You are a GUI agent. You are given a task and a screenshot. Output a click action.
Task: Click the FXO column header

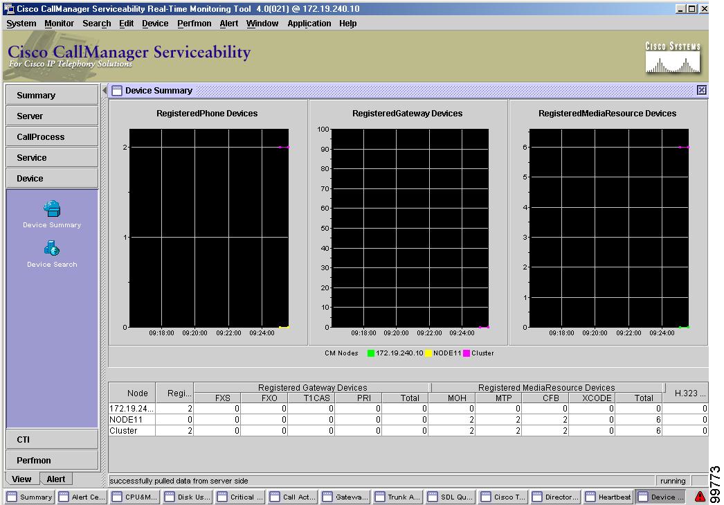coord(264,398)
